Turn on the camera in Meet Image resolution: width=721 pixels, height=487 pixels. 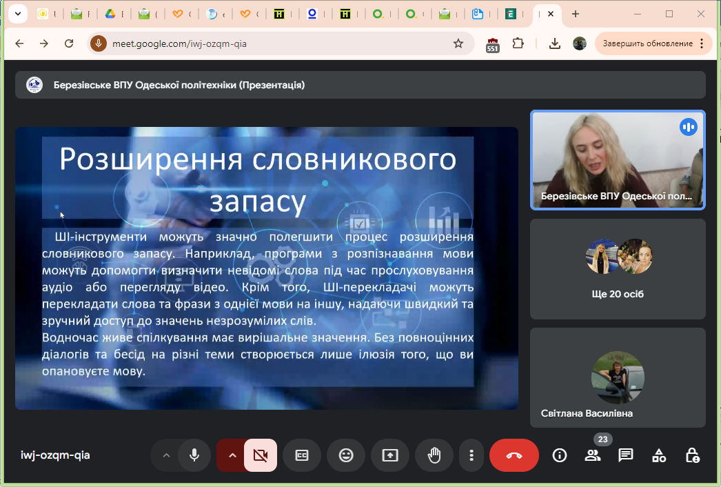point(260,455)
